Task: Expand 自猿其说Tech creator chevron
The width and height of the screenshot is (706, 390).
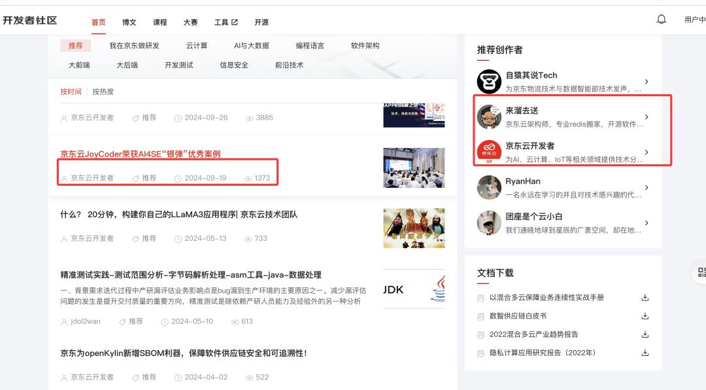Action: (x=647, y=82)
